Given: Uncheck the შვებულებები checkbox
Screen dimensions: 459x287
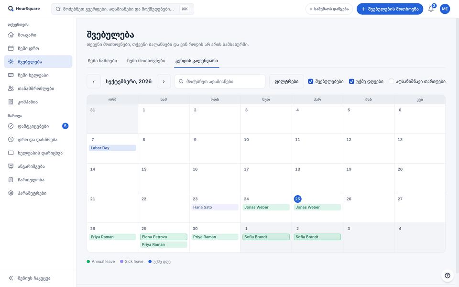Looking at the screenshot, I should coord(311,81).
